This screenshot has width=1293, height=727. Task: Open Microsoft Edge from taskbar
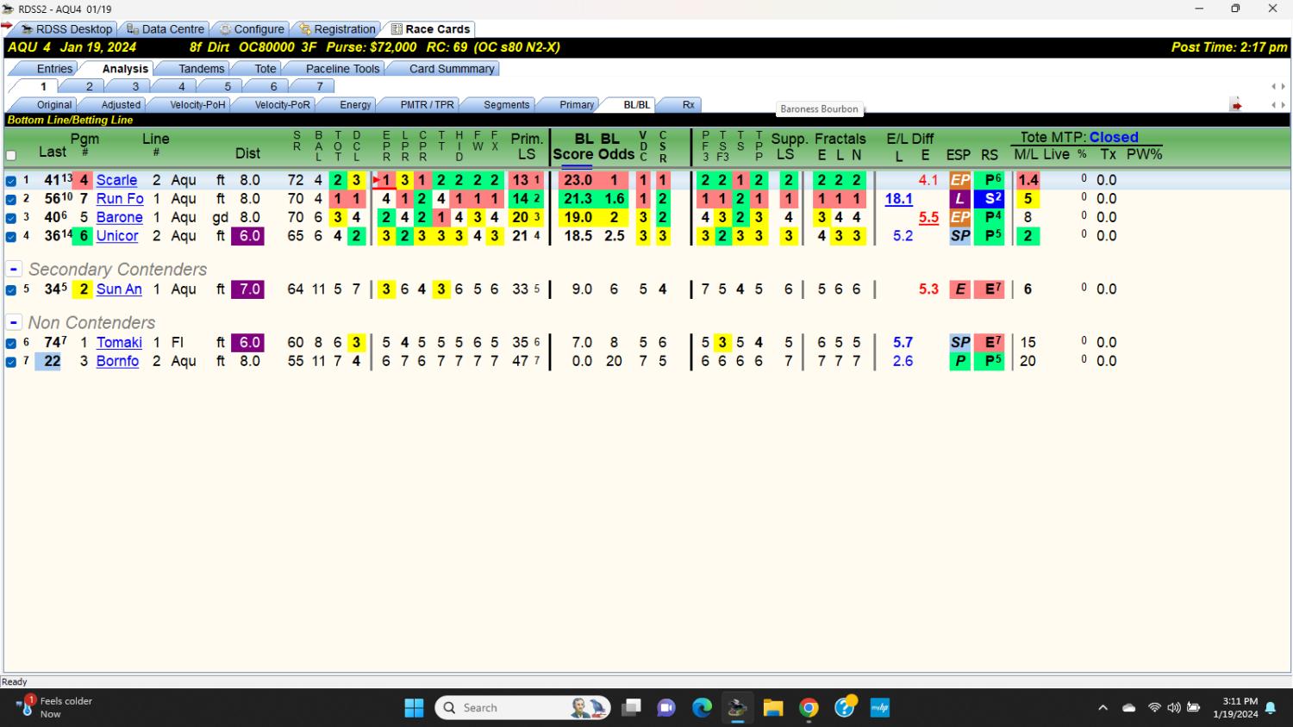pyautogui.click(x=702, y=707)
